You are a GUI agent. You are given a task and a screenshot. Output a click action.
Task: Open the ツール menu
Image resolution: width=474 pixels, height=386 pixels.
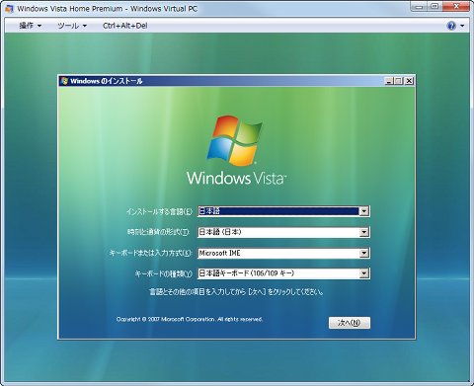(72, 26)
